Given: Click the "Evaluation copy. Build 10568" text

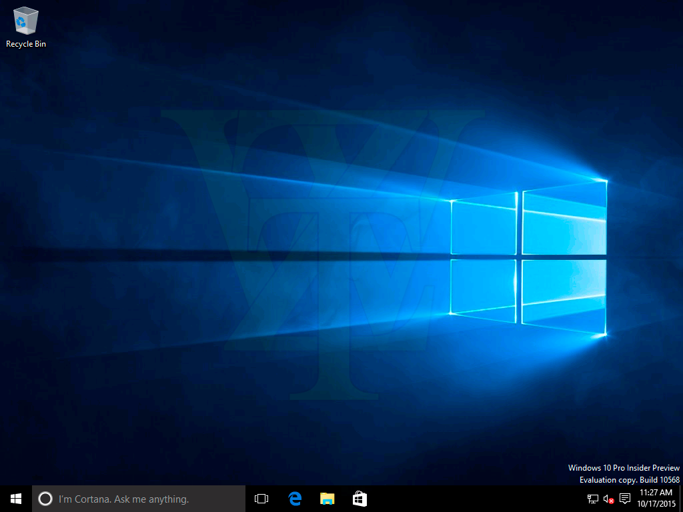Looking at the screenshot, I should pos(629,480).
